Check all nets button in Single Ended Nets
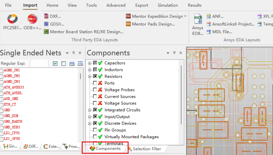This screenshot has height=155, width=273. coord(55,63)
